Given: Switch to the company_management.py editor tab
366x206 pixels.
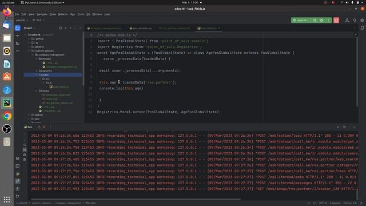Looking at the screenshot, I should pos(105,28).
